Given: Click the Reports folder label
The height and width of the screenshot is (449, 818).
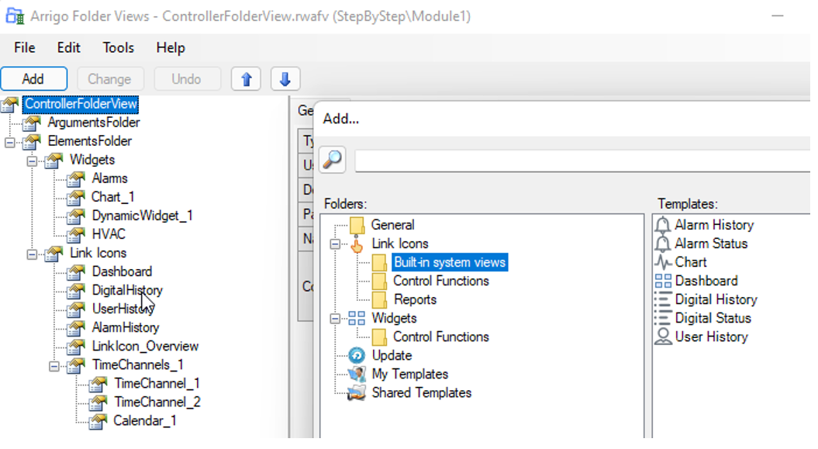Looking at the screenshot, I should [415, 300].
